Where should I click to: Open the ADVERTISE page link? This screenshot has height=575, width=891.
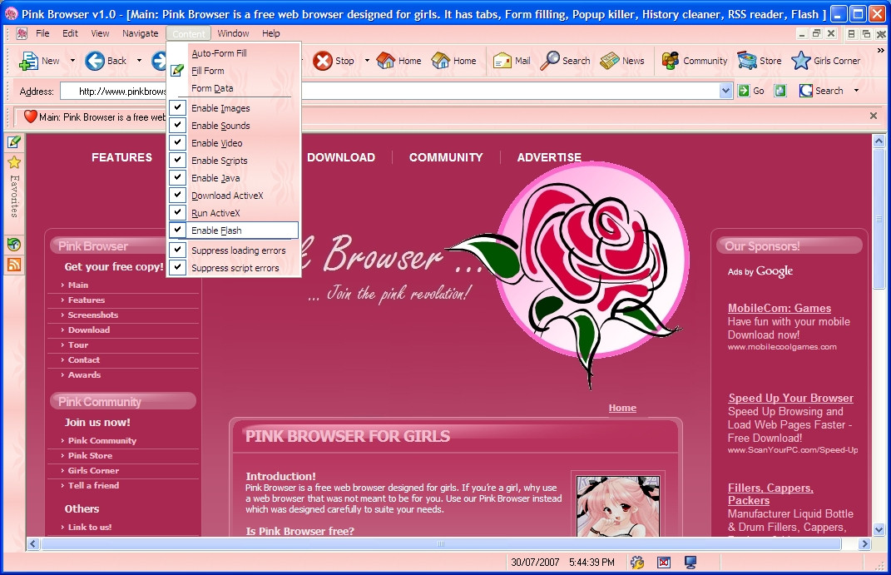click(x=549, y=157)
